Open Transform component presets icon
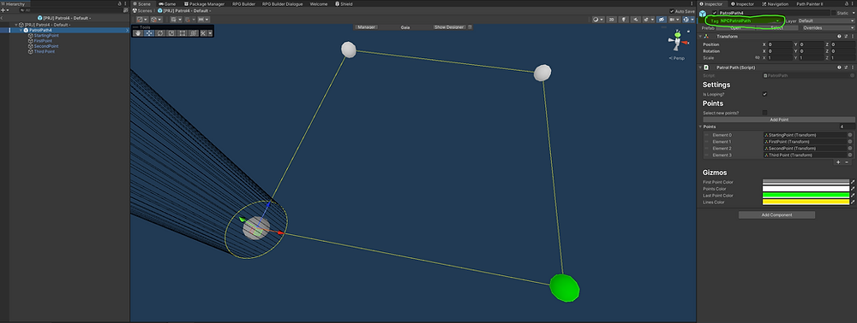This screenshot has height=323, width=857. (846, 37)
